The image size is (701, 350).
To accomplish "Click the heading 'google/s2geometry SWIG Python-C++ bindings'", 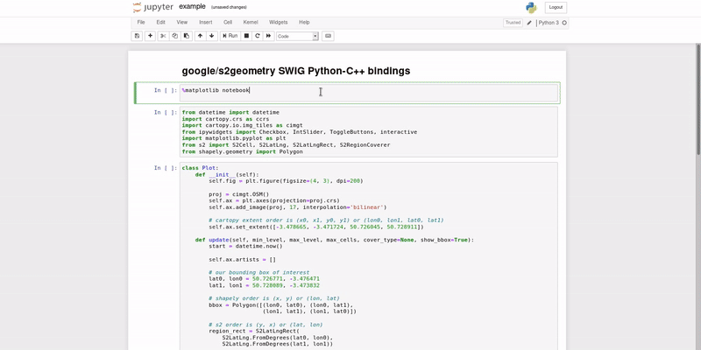I will tap(296, 71).
